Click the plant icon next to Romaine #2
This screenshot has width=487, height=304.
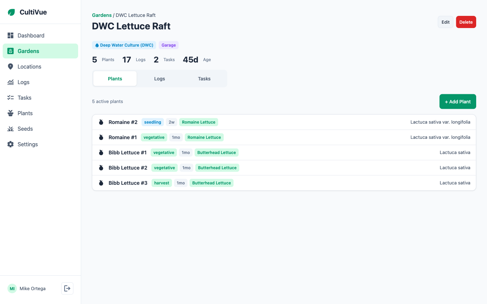(x=101, y=122)
